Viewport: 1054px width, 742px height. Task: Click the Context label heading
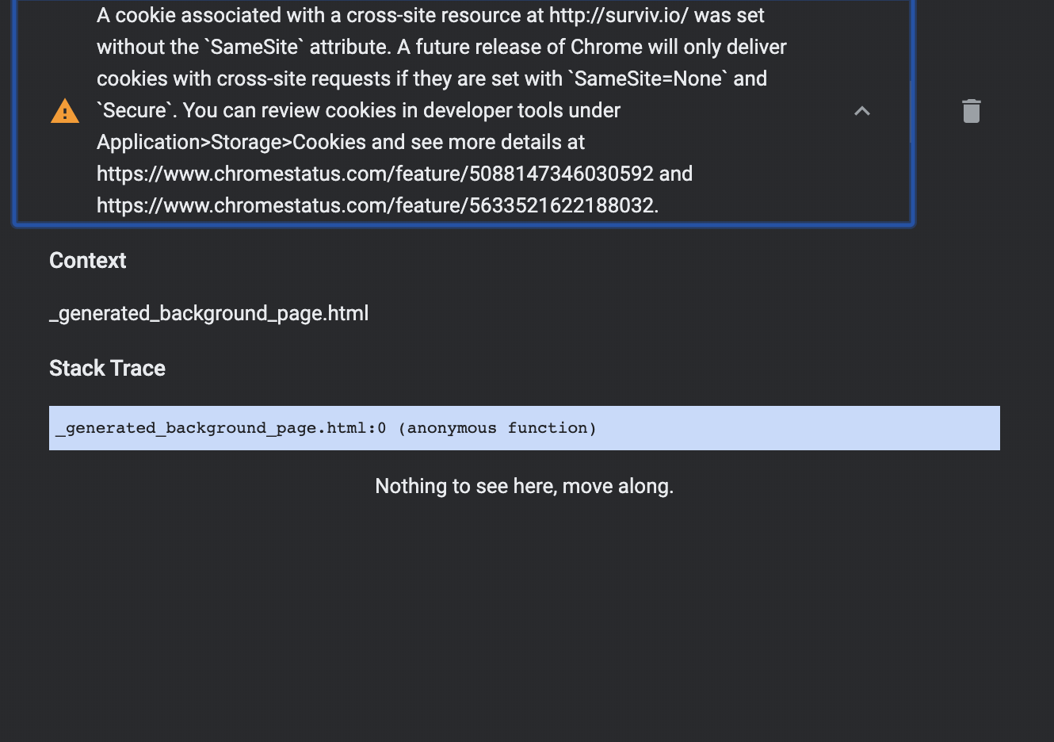tap(87, 260)
